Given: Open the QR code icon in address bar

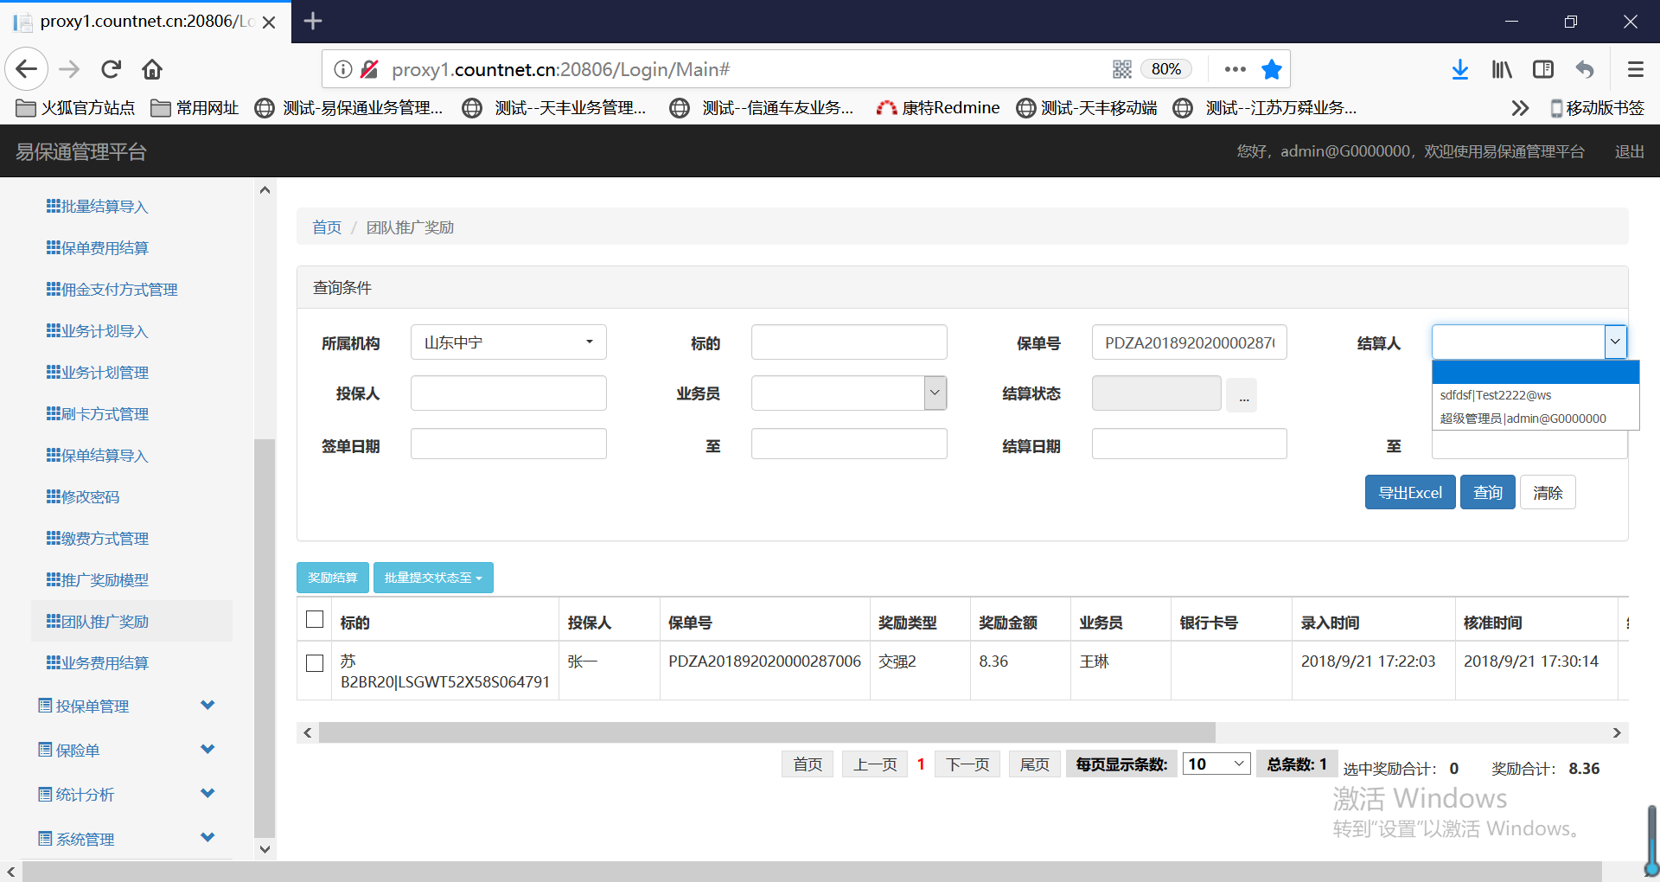Looking at the screenshot, I should (x=1121, y=69).
